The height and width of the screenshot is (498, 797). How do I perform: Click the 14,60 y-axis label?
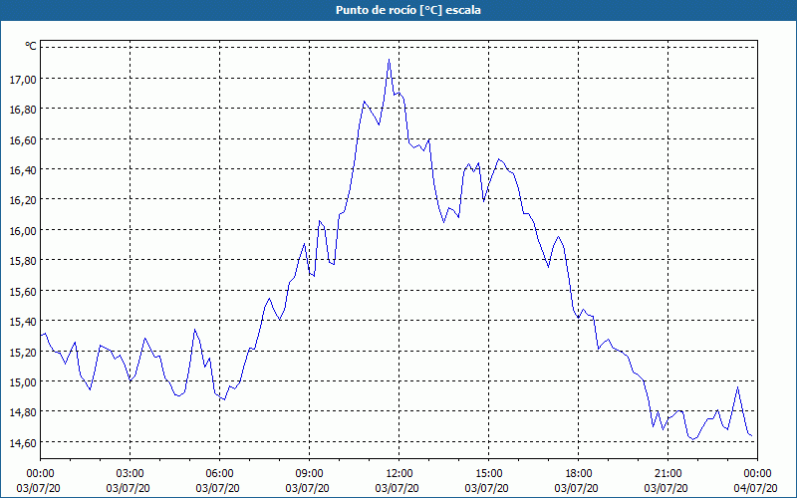[x=22, y=442]
